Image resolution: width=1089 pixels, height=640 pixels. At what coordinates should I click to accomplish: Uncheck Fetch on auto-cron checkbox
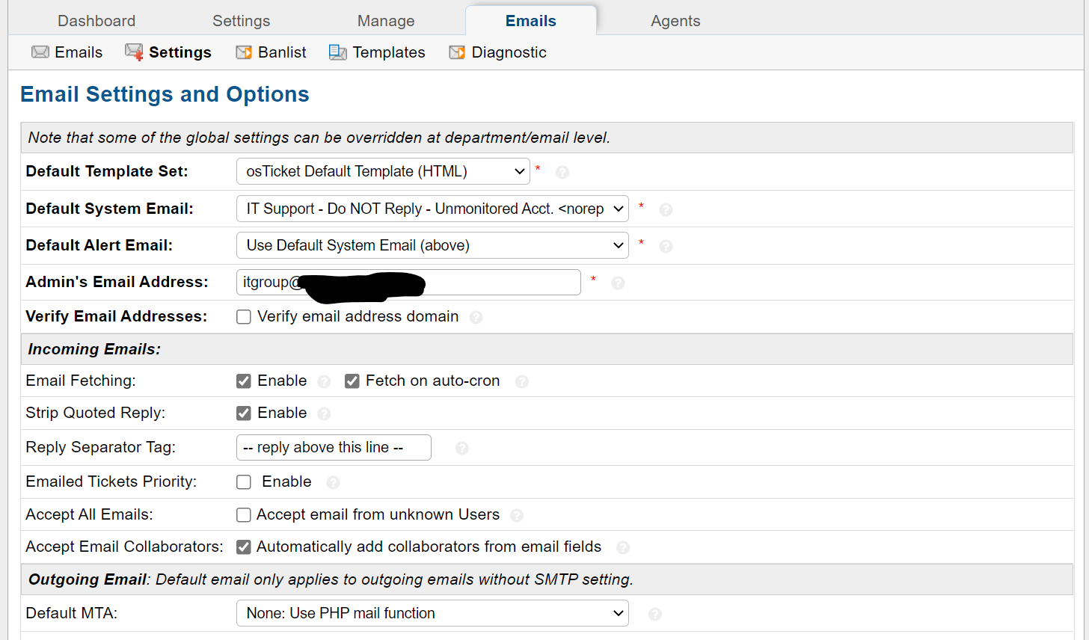(352, 381)
